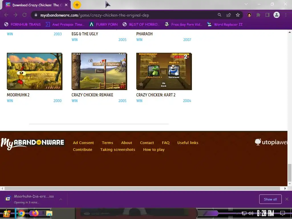Image resolution: width=292 pixels, height=219 pixels.
Task: Click the MyAbandonware footer logo
Action: [33, 143]
